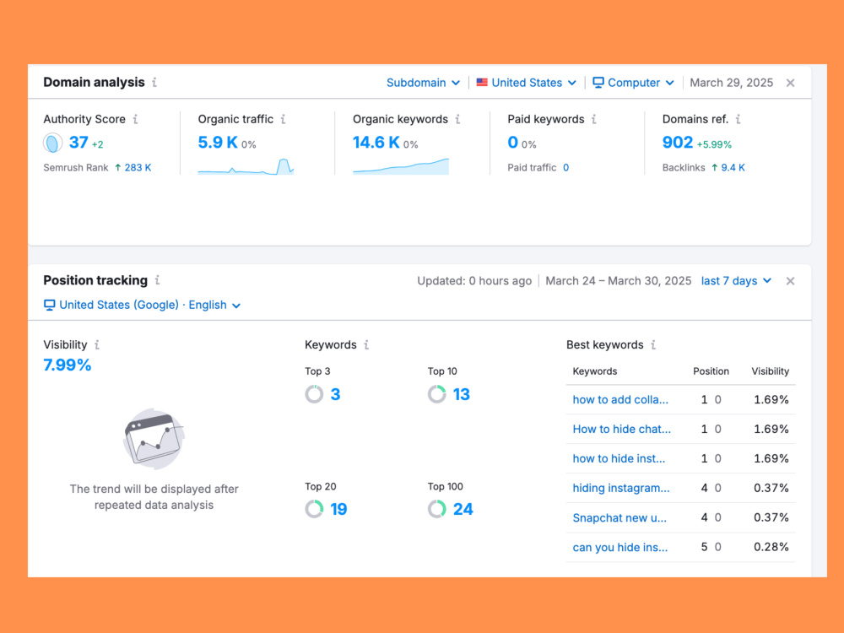Screen dimensions: 844x633
Task: Click the Keywords column header in table
Action: click(595, 371)
